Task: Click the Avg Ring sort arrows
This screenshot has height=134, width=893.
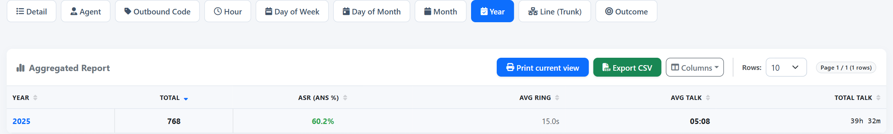Action: click(557, 98)
